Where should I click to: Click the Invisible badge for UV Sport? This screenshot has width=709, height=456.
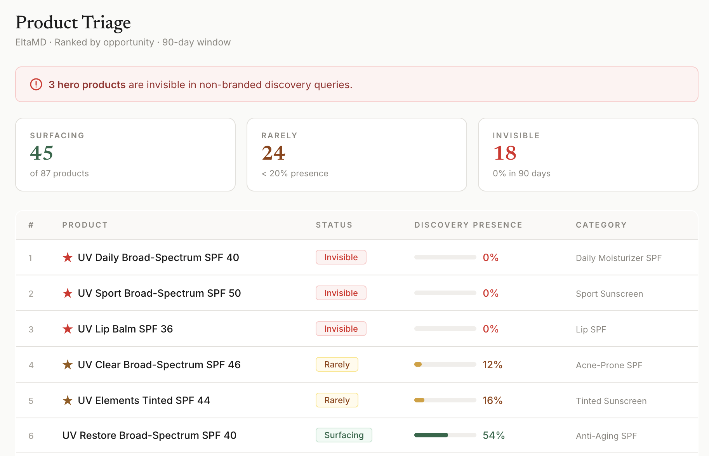point(341,293)
